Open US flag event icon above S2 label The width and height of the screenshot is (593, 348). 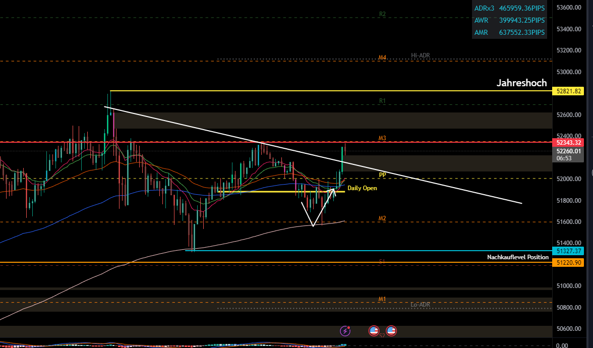coord(391,331)
